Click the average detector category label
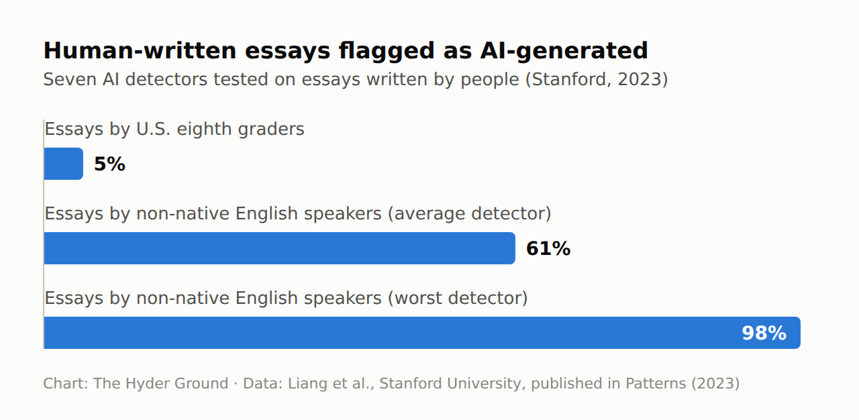 [298, 213]
